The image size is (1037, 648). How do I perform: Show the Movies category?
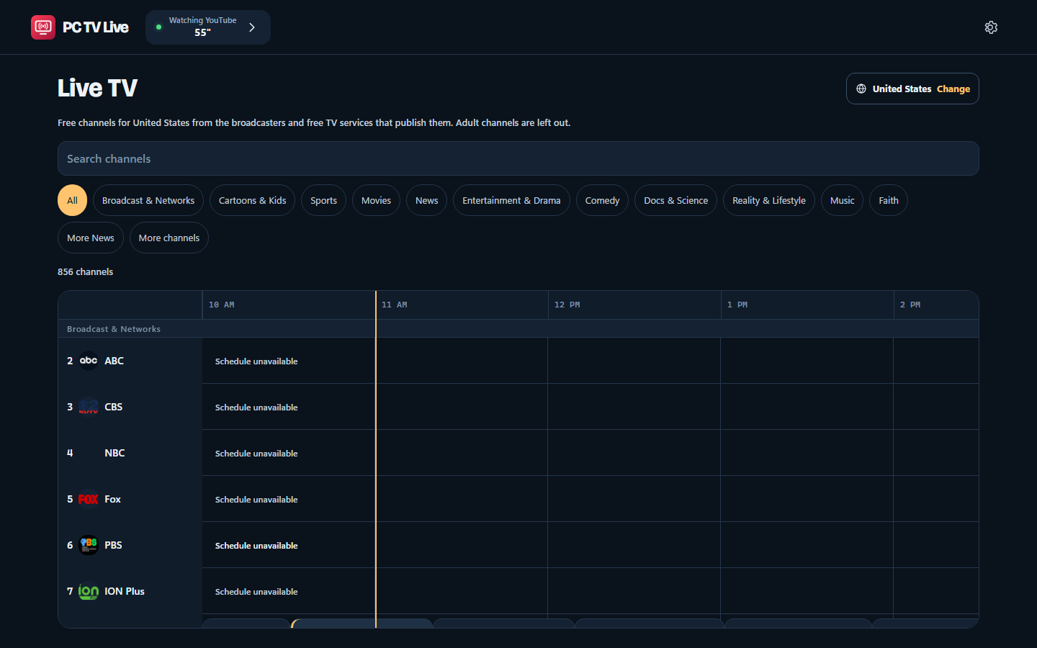click(x=376, y=200)
